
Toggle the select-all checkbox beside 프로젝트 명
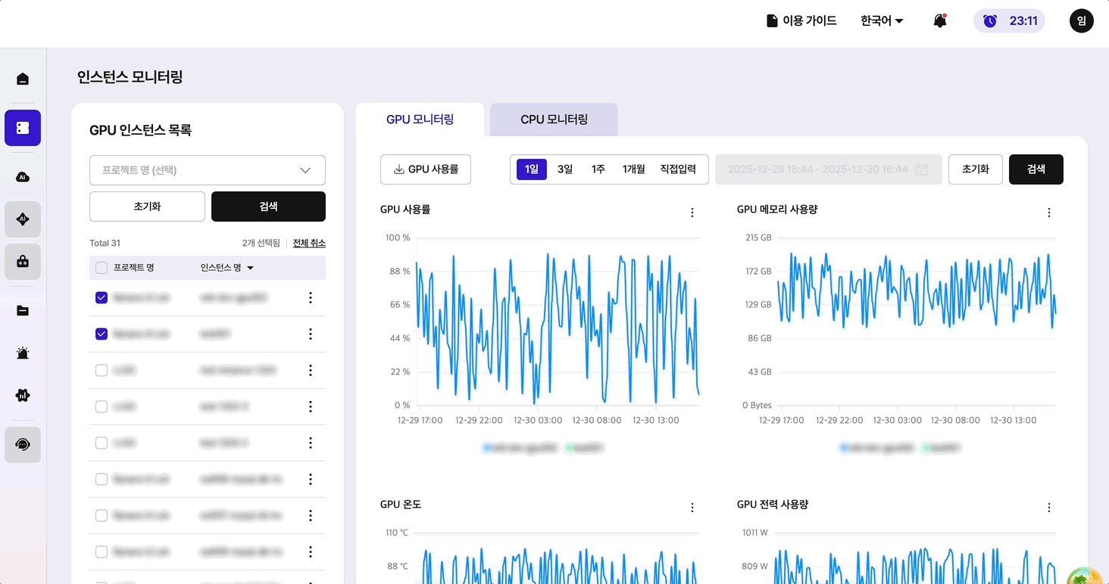[102, 268]
